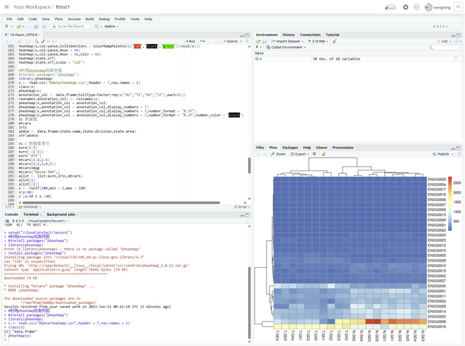The height and width of the screenshot is (346, 465).
Task: Switch to the Terminal tab
Action: pyautogui.click(x=31, y=214)
